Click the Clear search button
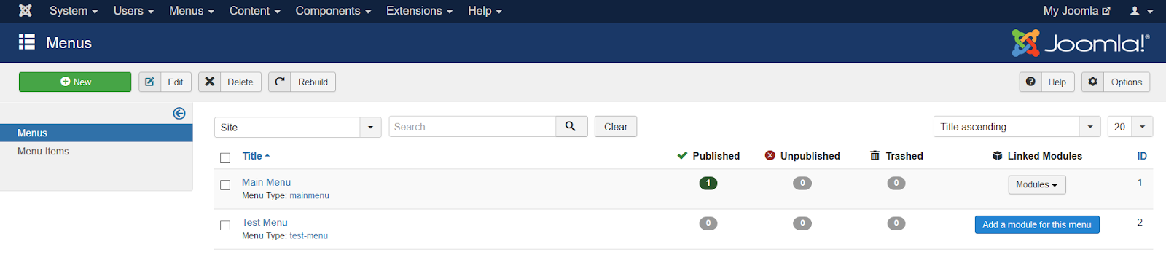 pos(616,127)
